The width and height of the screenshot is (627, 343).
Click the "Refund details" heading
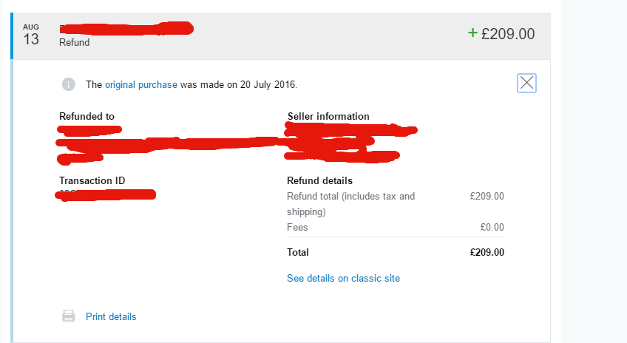coord(319,180)
